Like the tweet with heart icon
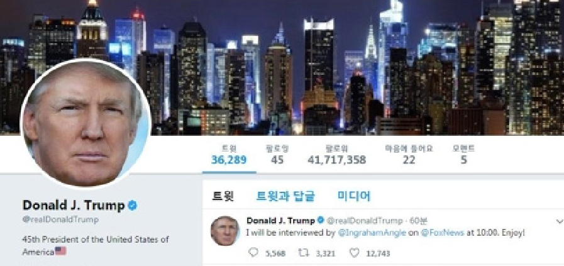 click(354, 253)
